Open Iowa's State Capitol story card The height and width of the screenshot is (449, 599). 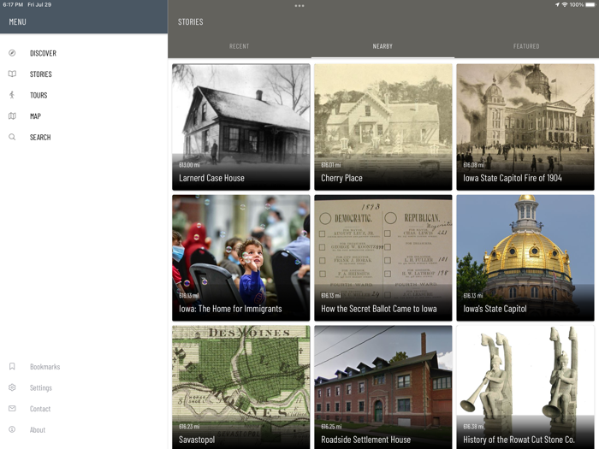[525, 257]
